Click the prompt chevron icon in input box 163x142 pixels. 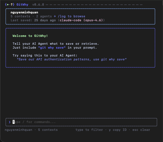click(10, 122)
